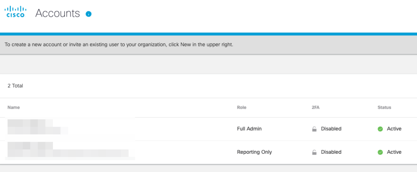Click the 2 Total count label

(15, 86)
